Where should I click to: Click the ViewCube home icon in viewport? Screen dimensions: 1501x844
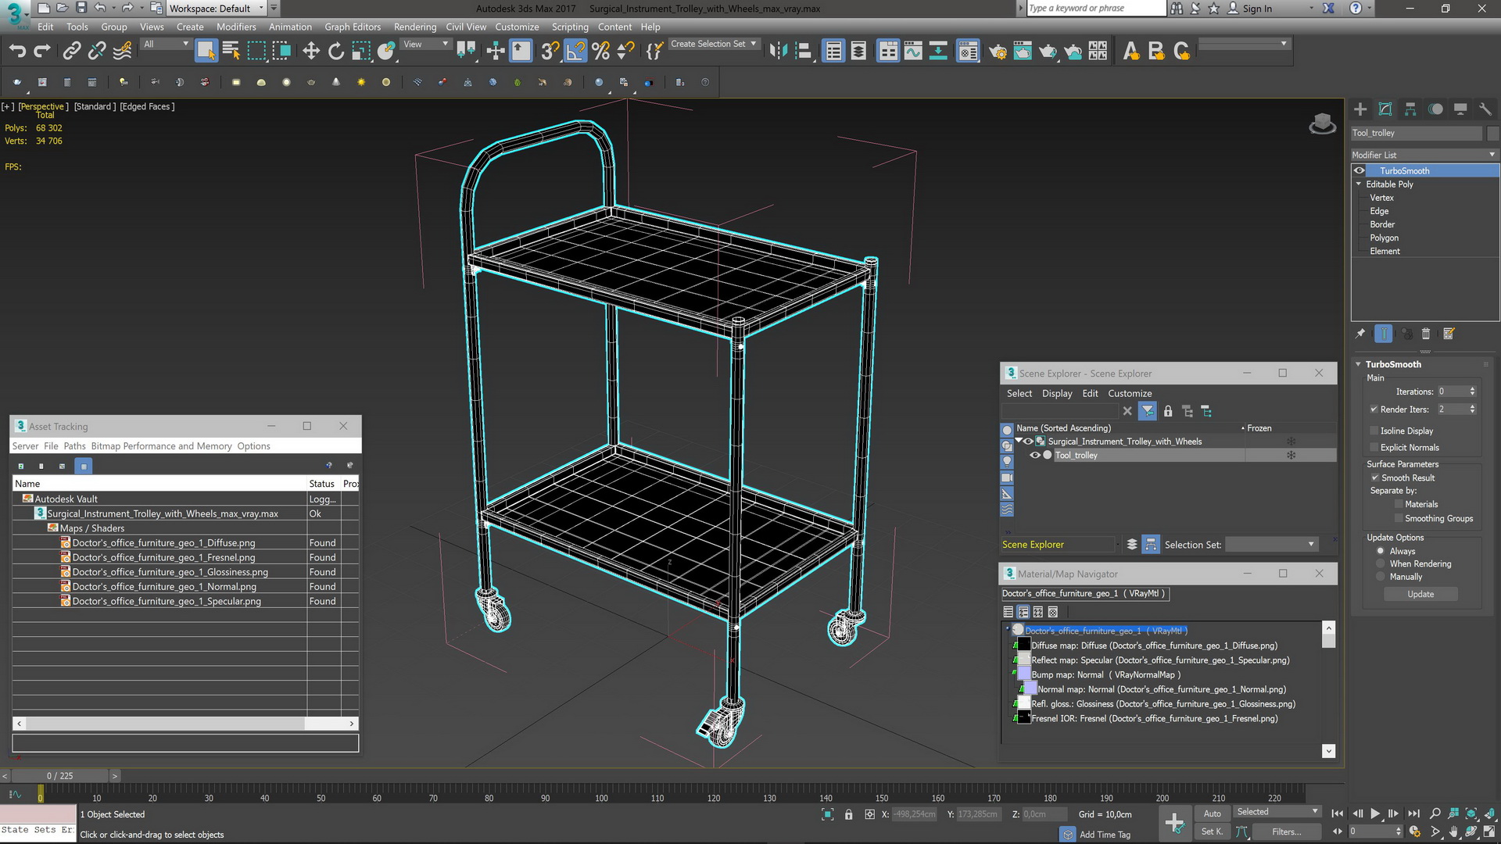tap(1322, 123)
